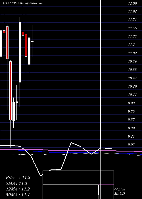Select the 12.09 price axis label

tap(132, 3)
